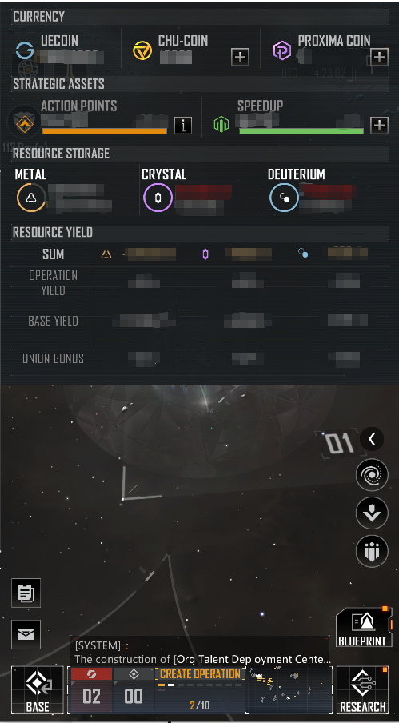Viewport: 399px width, 723px height.
Task: Open the mail envelope icon
Action: pos(26,634)
